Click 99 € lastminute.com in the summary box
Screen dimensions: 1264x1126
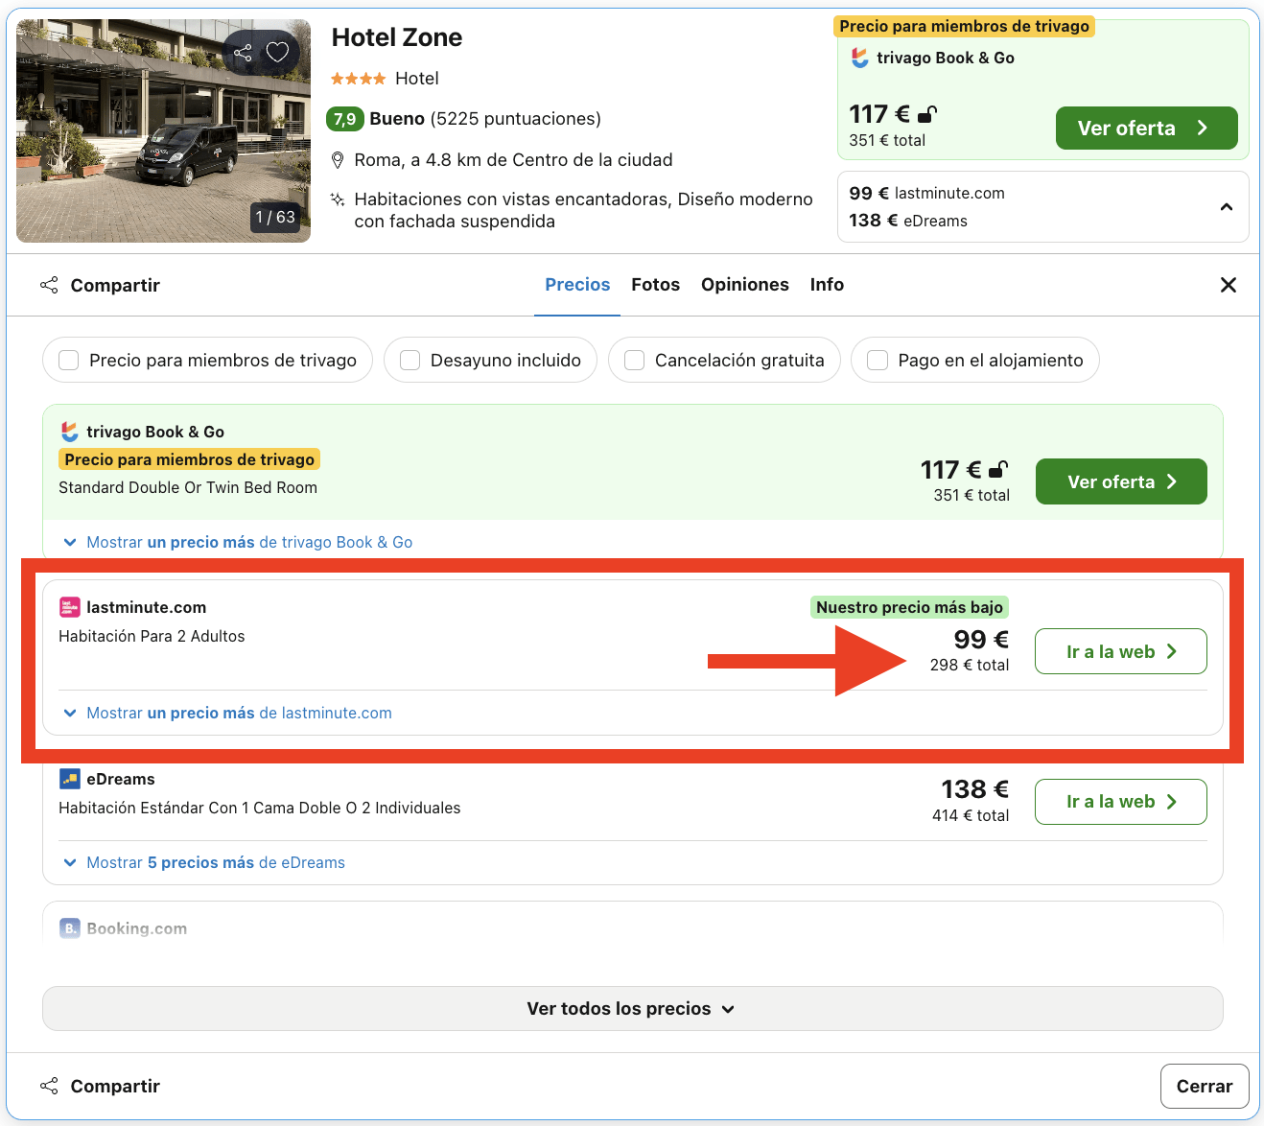(927, 193)
